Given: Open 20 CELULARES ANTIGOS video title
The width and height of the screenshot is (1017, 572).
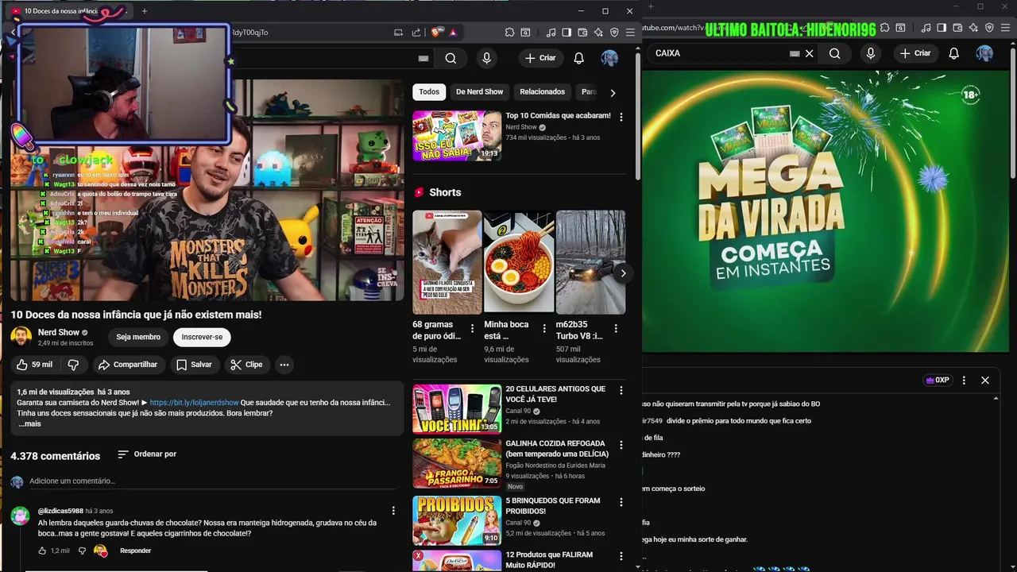Looking at the screenshot, I should point(555,394).
